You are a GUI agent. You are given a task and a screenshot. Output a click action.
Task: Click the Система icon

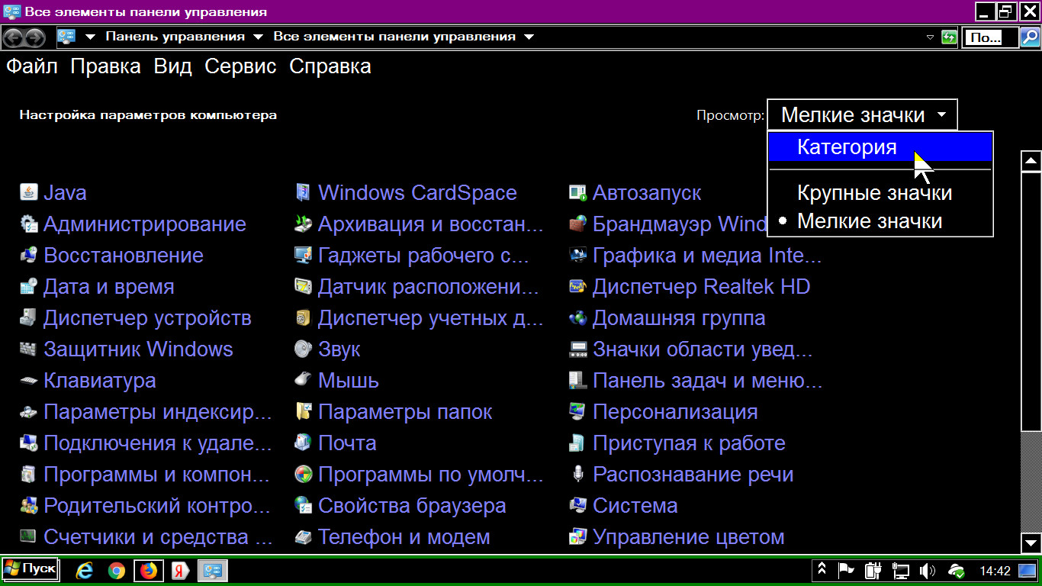pos(577,505)
